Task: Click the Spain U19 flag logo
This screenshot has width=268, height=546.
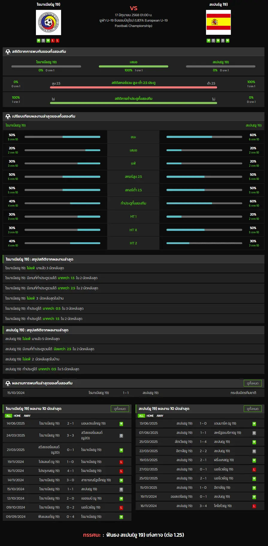Action: 218,22
